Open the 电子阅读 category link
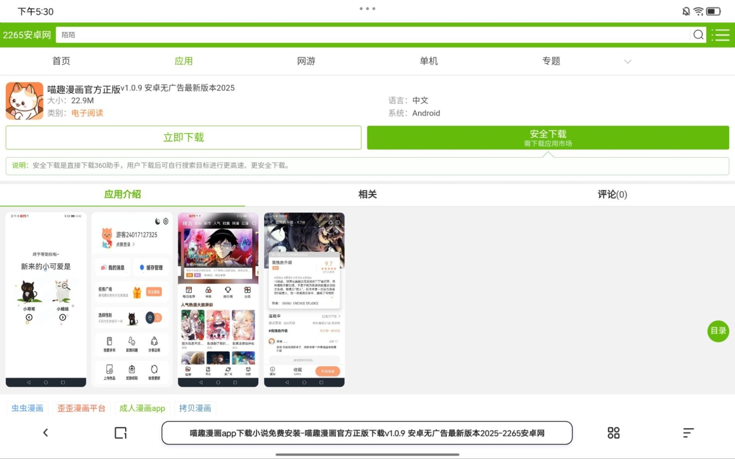This screenshot has width=735, height=459. (87, 113)
